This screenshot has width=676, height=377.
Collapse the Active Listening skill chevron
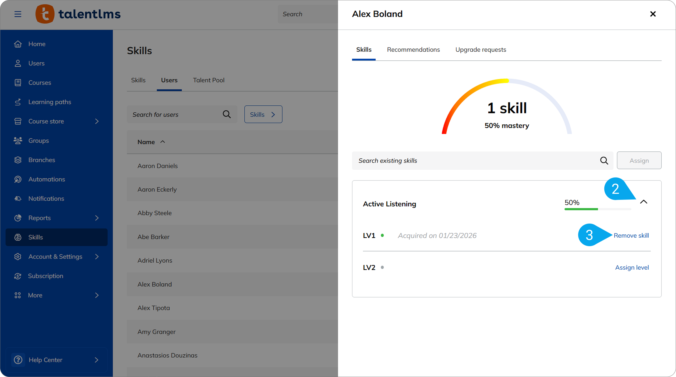click(x=644, y=202)
